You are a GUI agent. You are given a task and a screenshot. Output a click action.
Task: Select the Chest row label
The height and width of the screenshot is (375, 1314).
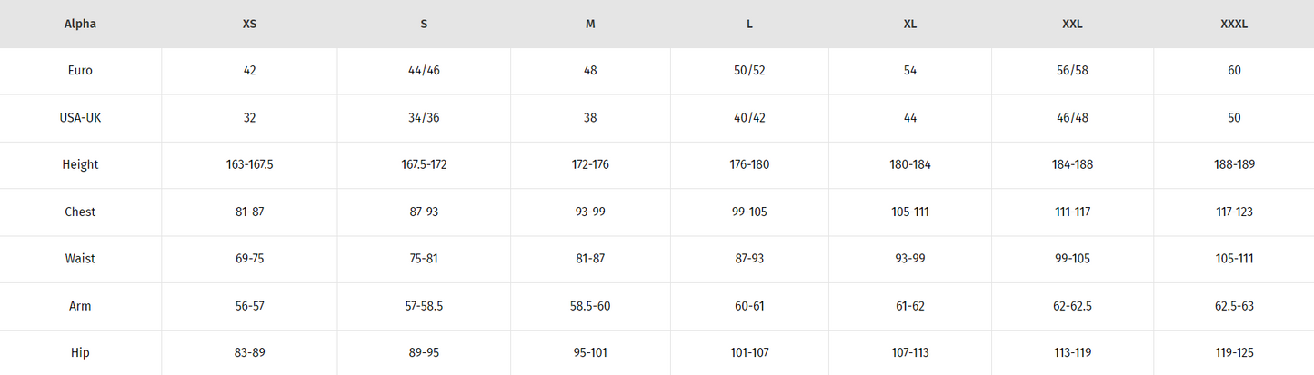pos(80,212)
